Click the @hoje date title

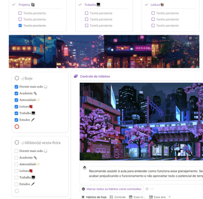(x=27, y=78)
